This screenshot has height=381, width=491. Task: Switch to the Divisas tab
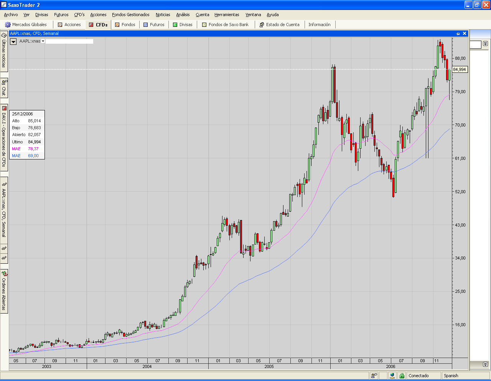[183, 25]
